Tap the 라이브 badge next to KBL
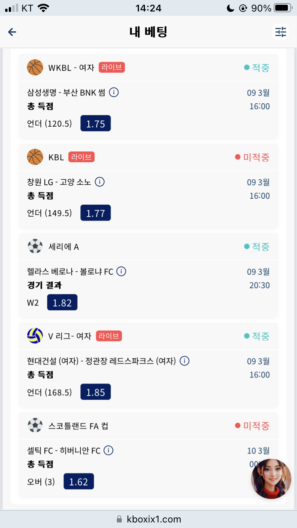Viewport: 297px width, 528px height. pyautogui.click(x=82, y=157)
